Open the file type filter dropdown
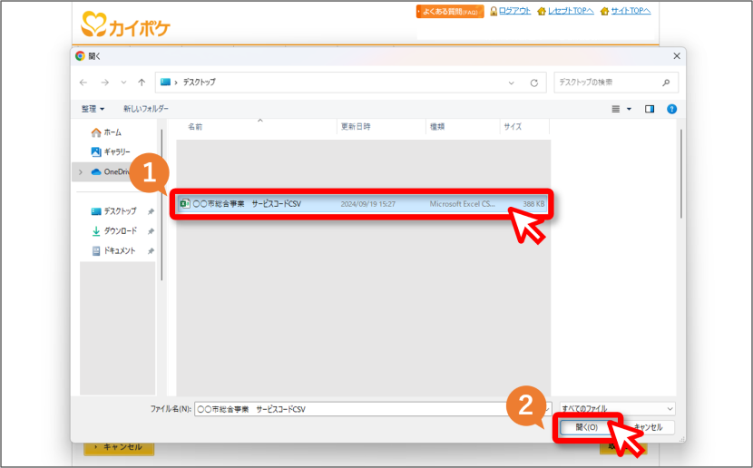The image size is (753, 468). [618, 408]
